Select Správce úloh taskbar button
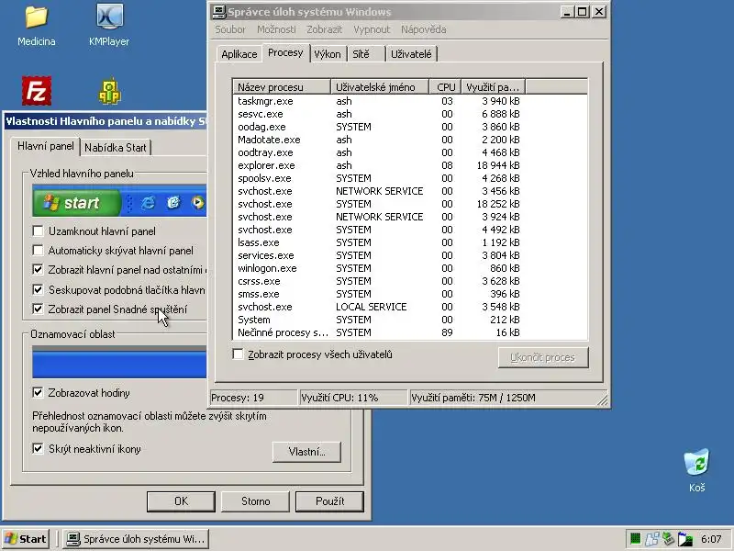734x551 pixels. 136,539
